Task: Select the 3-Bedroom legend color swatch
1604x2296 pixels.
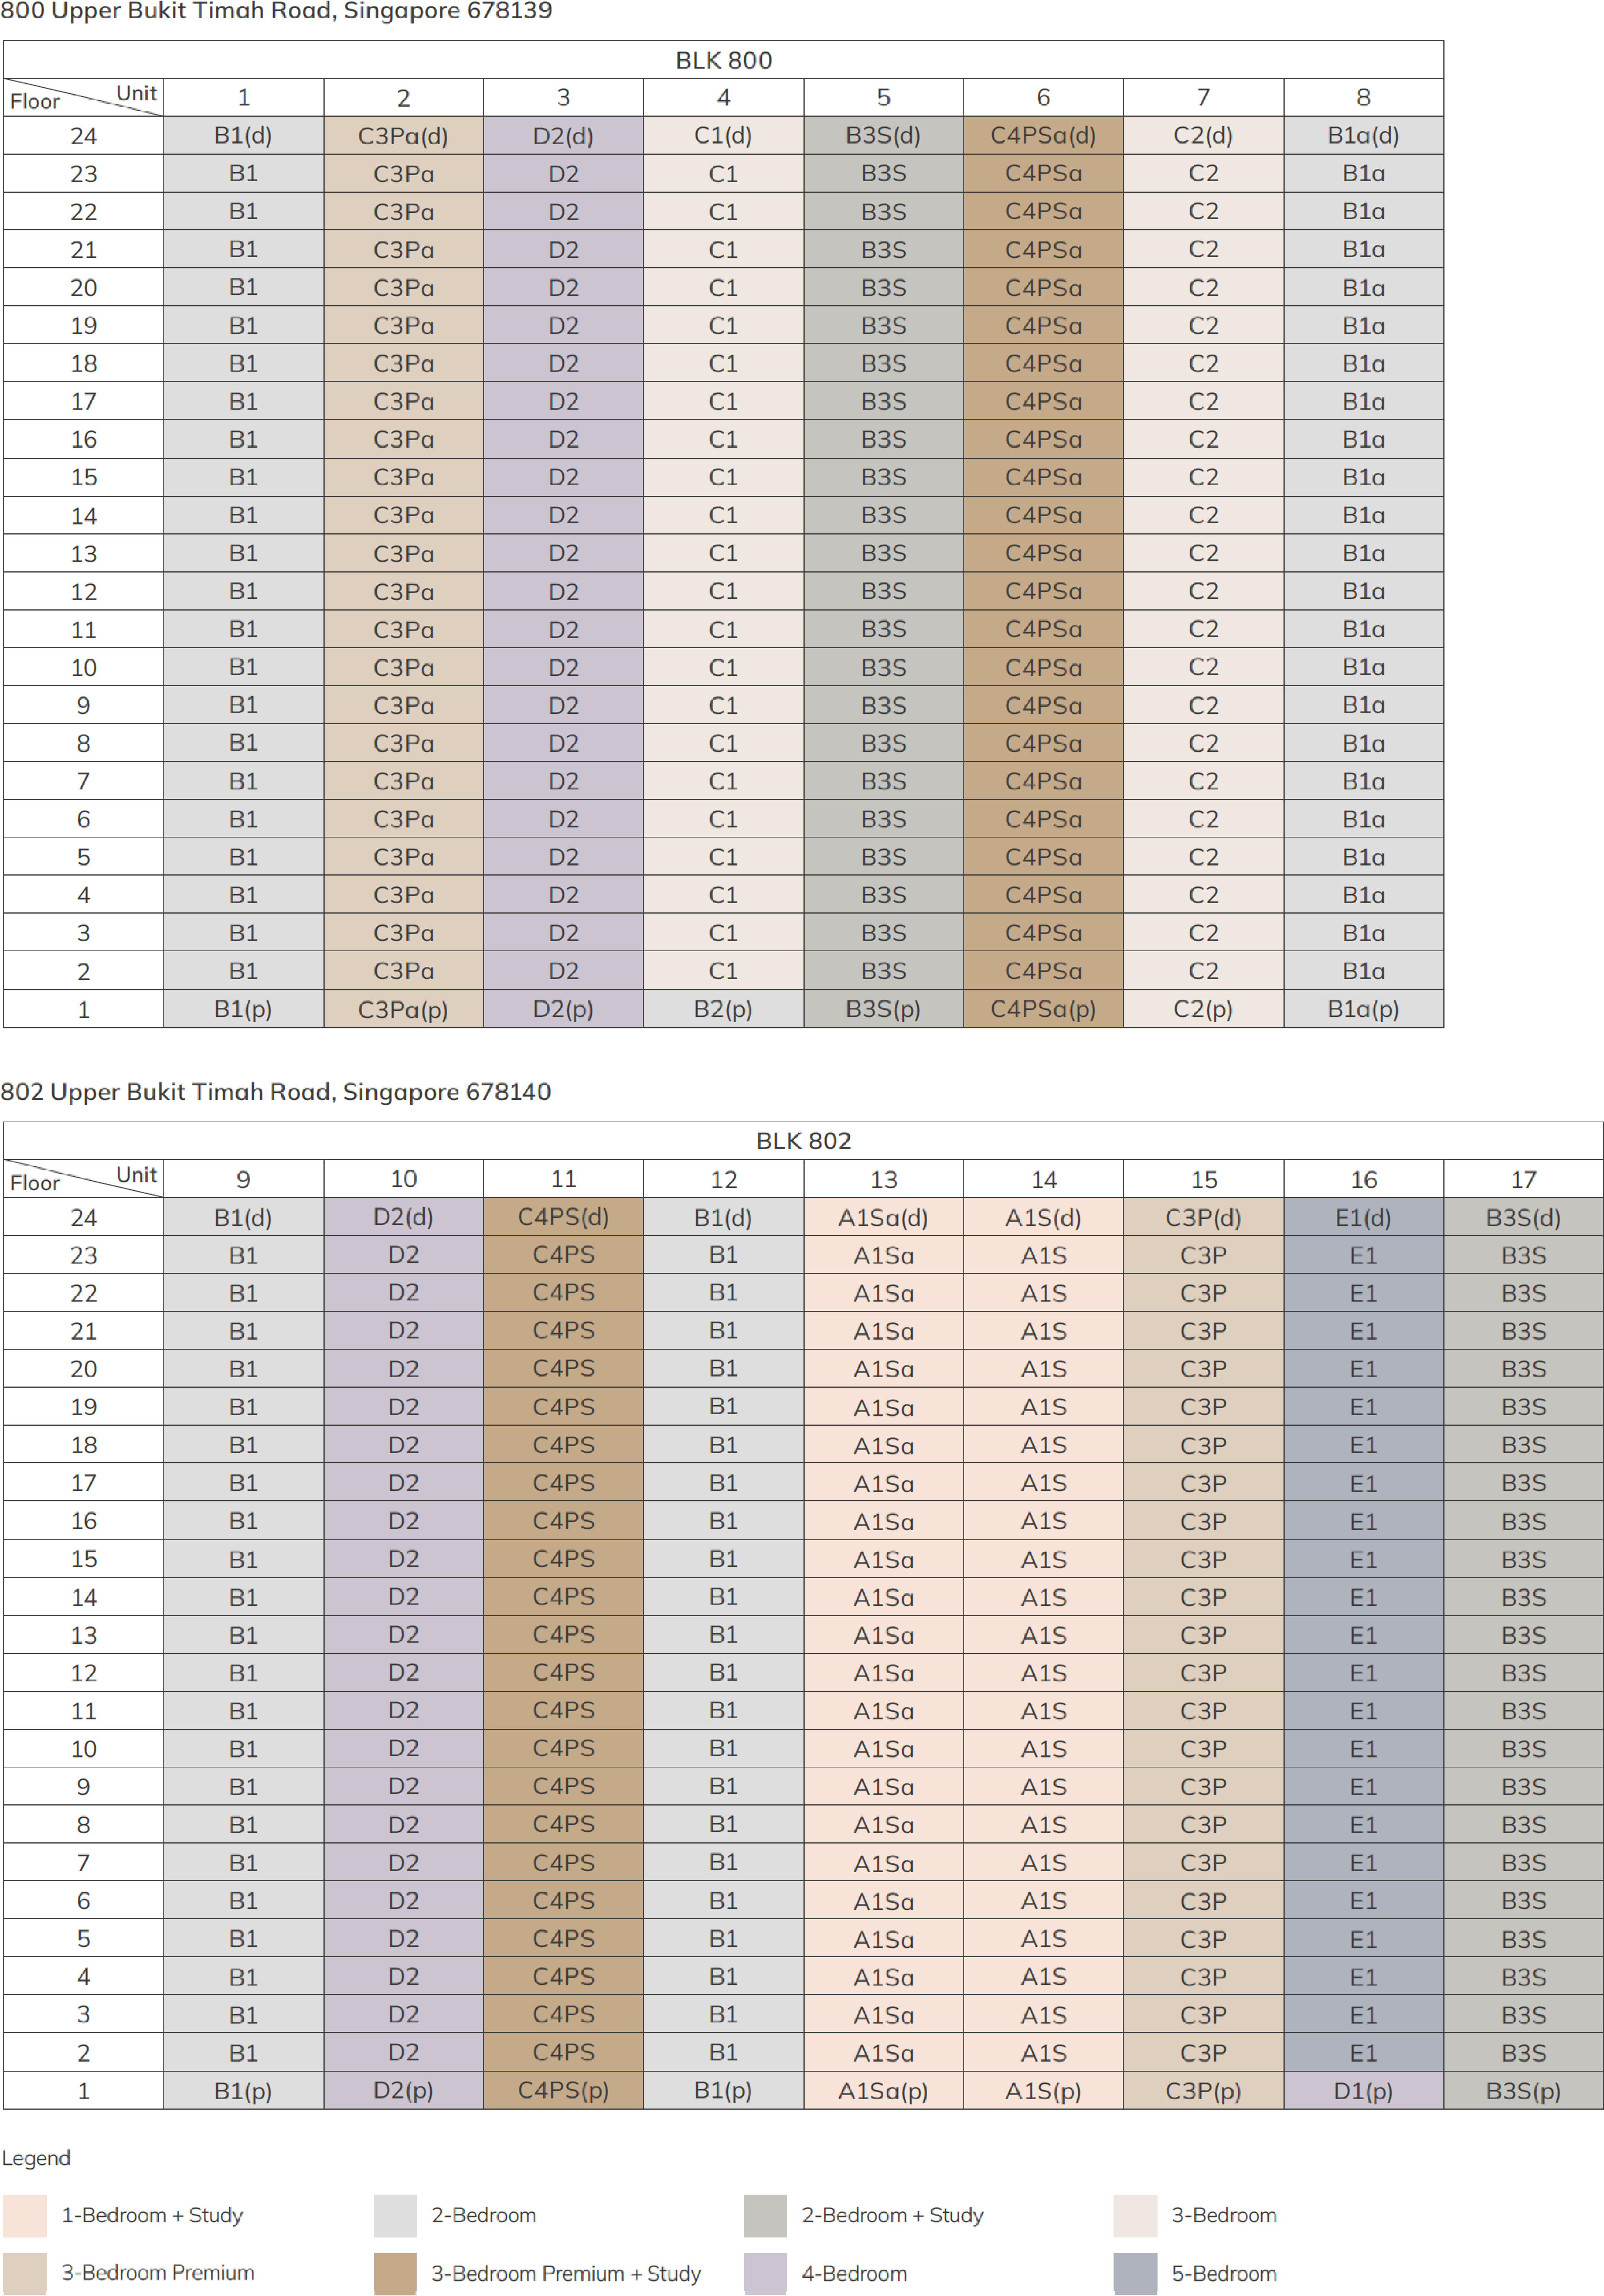Action: (1135, 2215)
